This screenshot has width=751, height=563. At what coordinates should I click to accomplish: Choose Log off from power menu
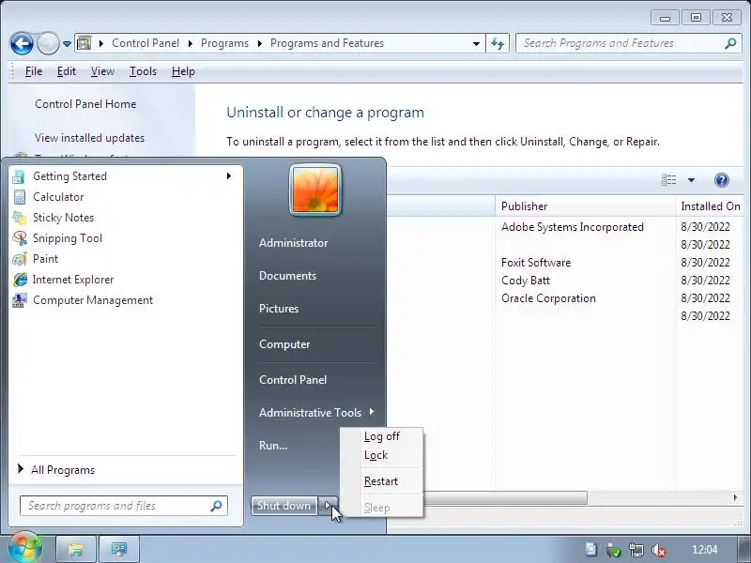coord(382,436)
